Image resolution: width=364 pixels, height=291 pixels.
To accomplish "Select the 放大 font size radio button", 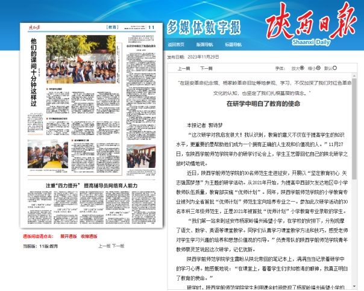I will pos(303,68).
